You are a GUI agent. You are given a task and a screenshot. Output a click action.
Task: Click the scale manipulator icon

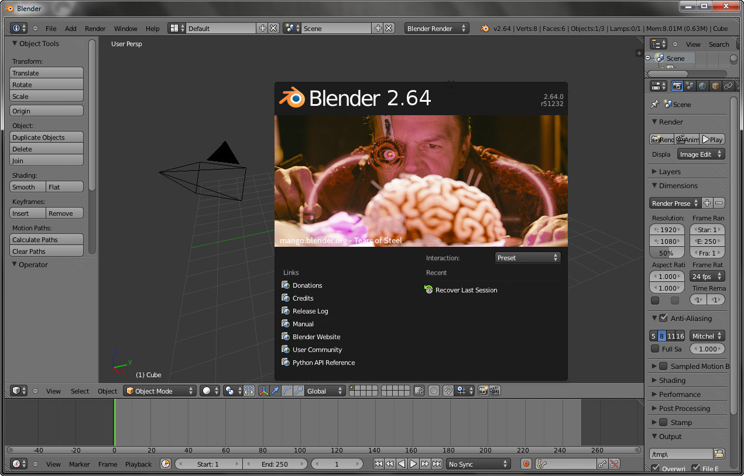point(298,391)
